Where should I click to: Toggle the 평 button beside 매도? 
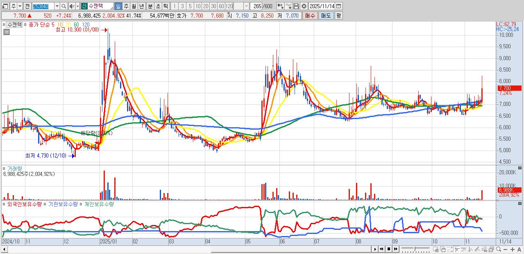pyautogui.click(x=338, y=16)
